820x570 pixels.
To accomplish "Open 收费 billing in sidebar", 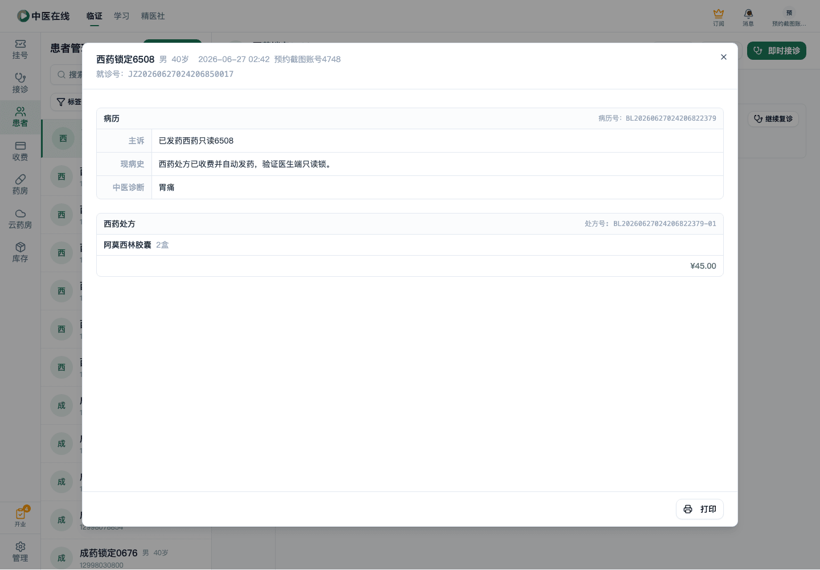I will pos(20,151).
